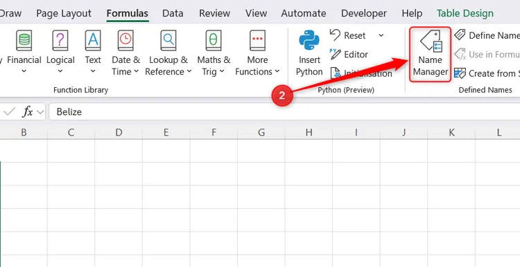The width and height of the screenshot is (520, 267).
Task: Select column C header
Action: pyautogui.click(x=71, y=133)
